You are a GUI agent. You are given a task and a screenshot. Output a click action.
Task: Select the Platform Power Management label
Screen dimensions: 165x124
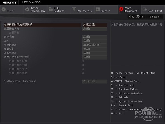click(20, 81)
